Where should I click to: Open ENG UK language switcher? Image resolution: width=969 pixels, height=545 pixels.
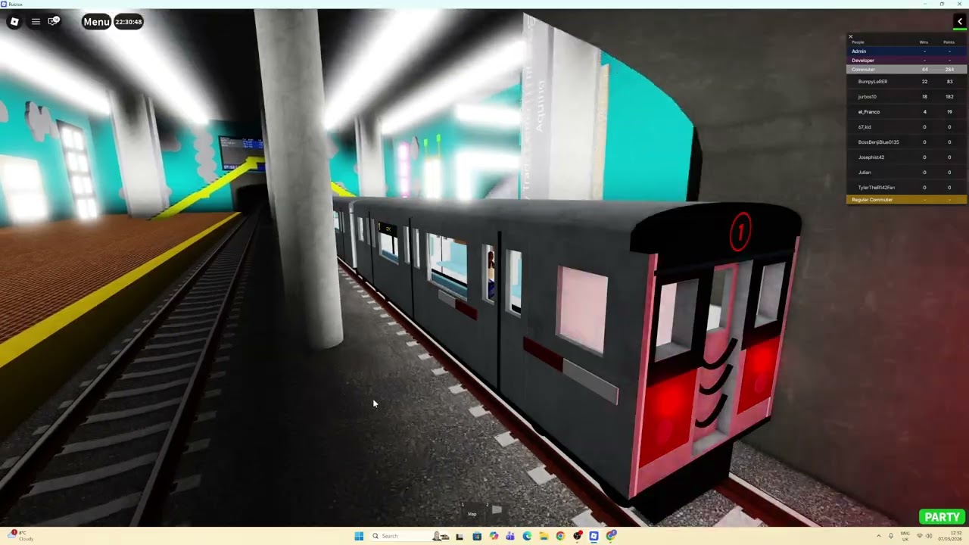(905, 536)
